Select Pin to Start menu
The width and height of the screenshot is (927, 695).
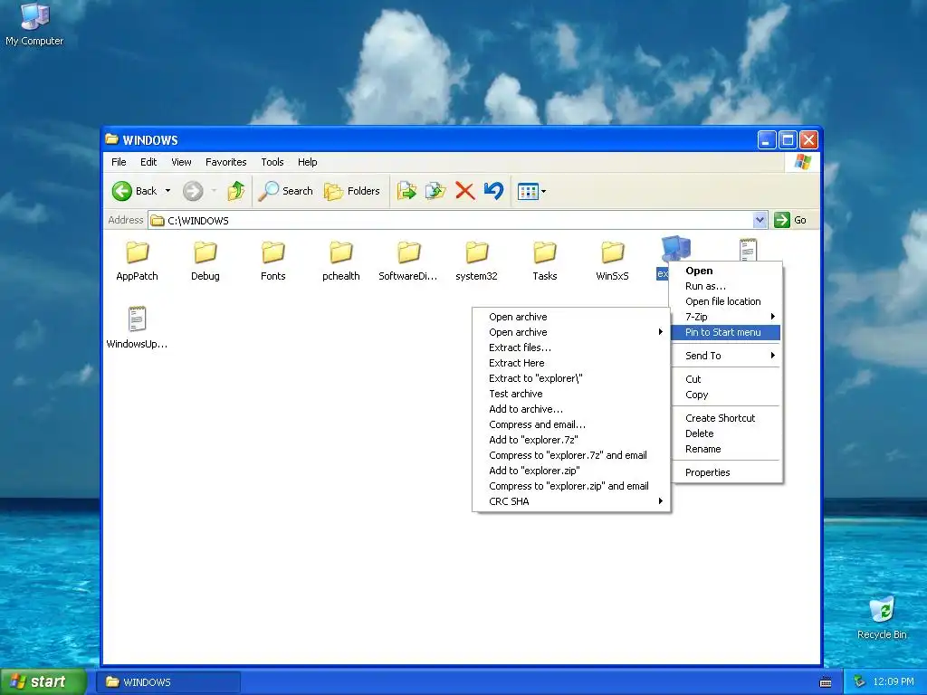[726, 332]
